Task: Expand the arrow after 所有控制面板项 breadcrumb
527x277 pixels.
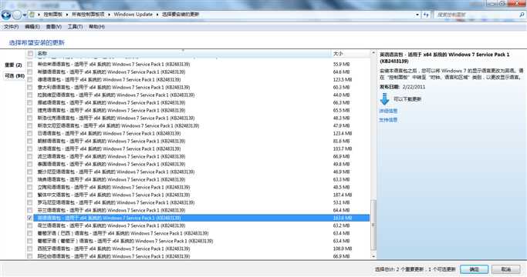Action: (x=109, y=15)
